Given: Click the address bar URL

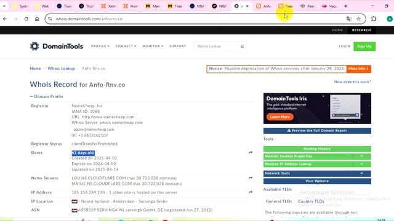Looking at the screenshot, I should (89, 19).
